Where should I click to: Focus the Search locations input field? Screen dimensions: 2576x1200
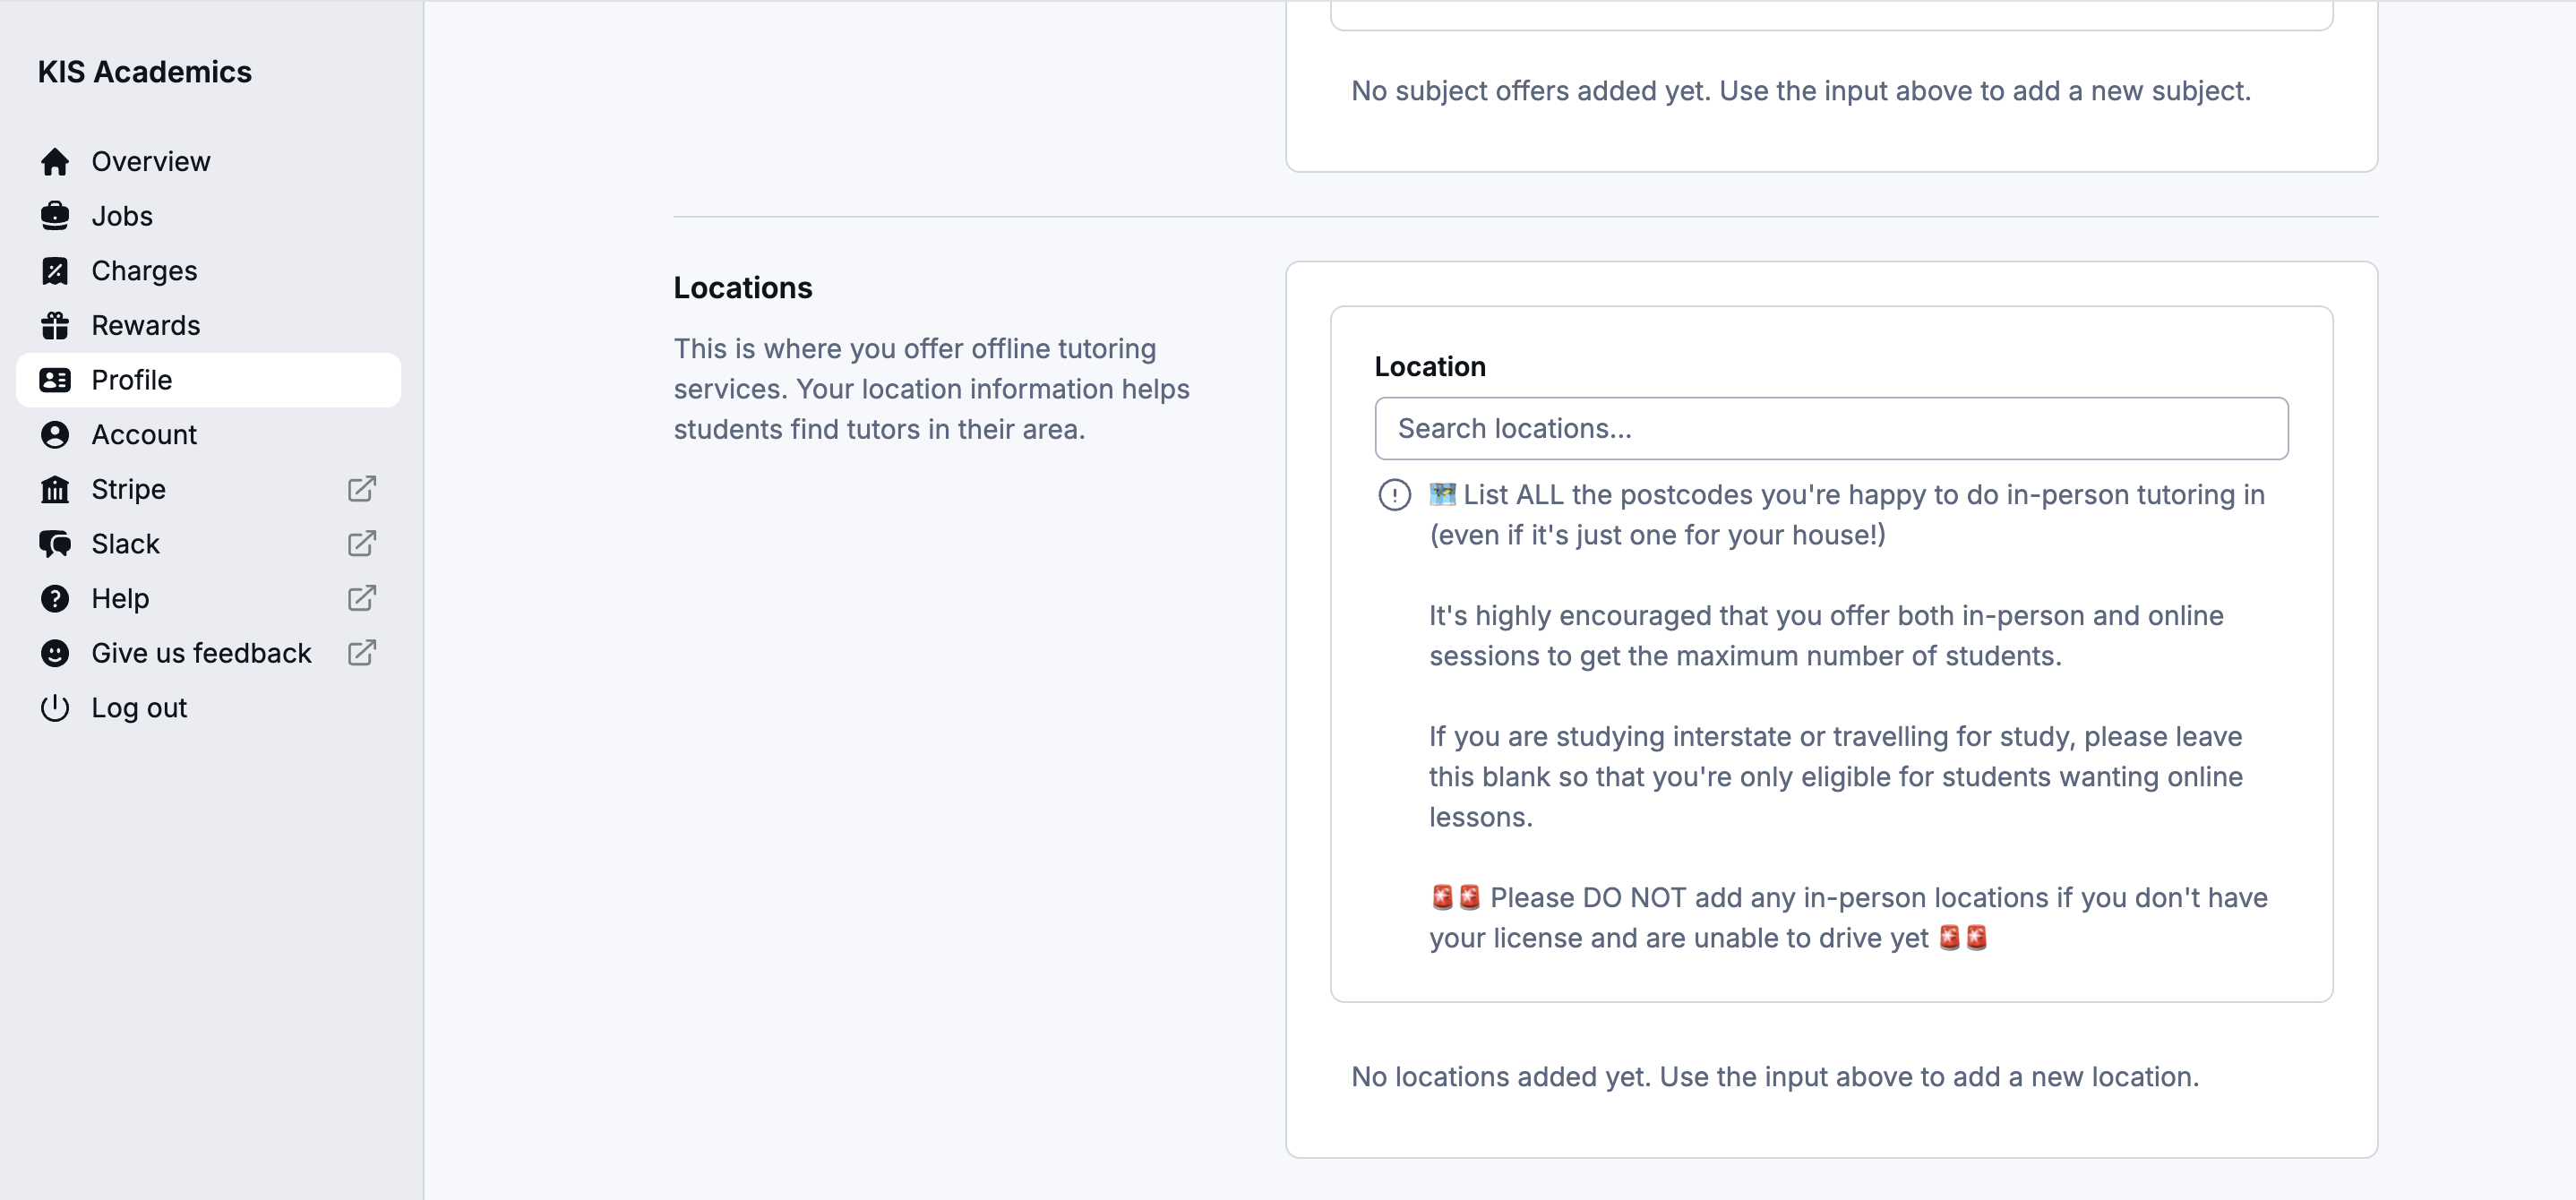point(1830,429)
